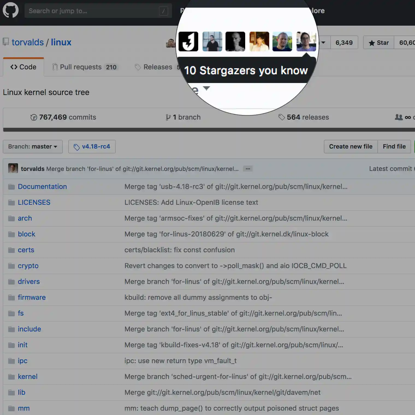
Task: Open the linux repository name link
Action: 61,42
